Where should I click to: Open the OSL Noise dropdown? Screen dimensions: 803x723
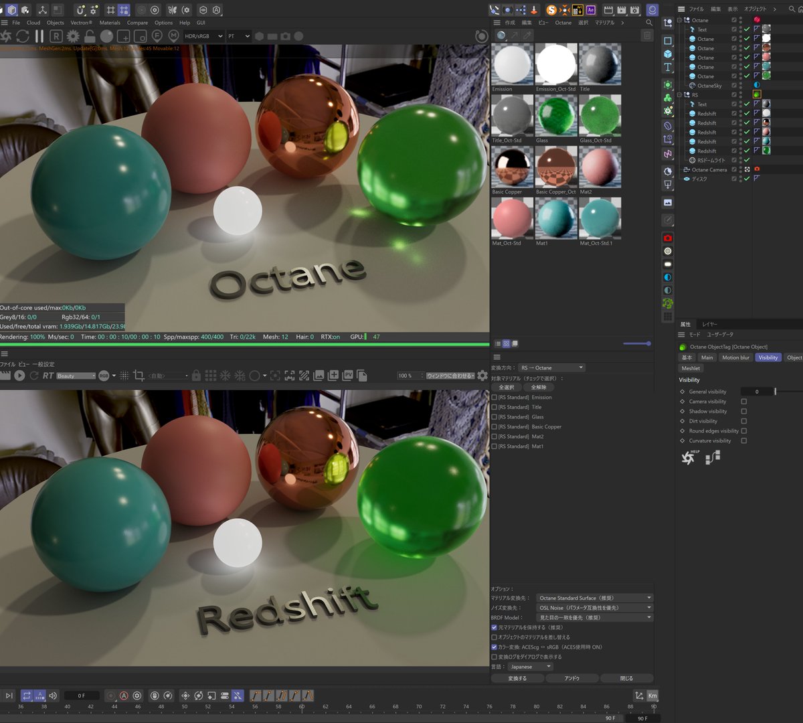[594, 608]
